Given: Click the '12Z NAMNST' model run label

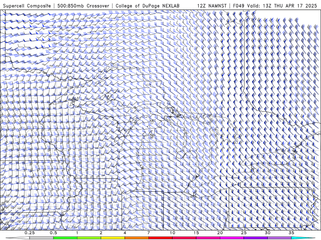Looking at the screenshot, I should pyautogui.click(x=212, y=6).
